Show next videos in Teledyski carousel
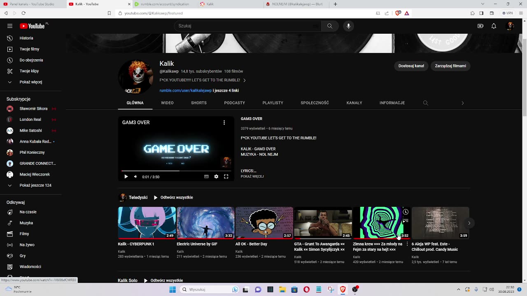This screenshot has width=527, height=296. pos(469,223)
